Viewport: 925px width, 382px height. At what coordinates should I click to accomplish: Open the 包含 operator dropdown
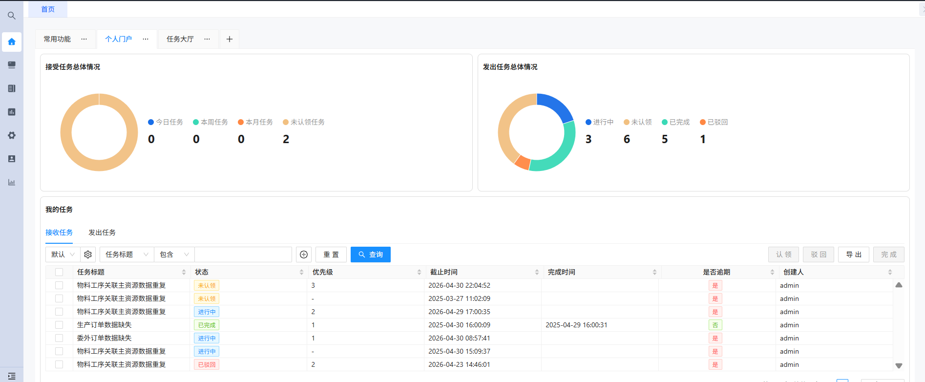pos(174,255)
